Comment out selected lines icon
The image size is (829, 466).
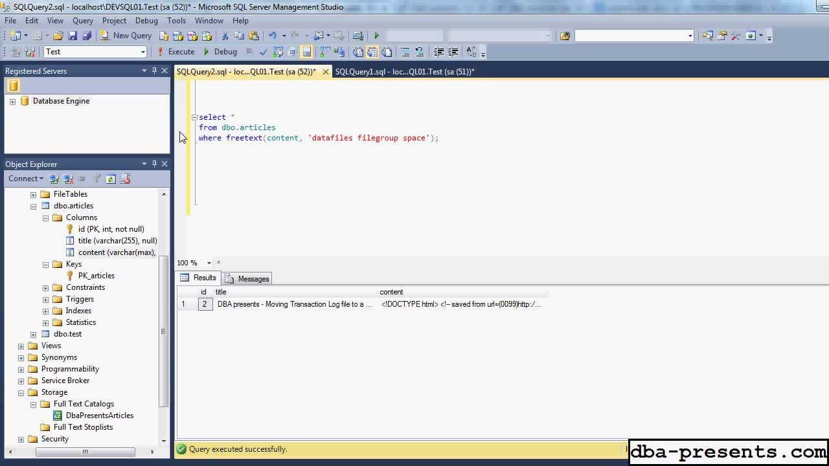click(x=405, y=52)
